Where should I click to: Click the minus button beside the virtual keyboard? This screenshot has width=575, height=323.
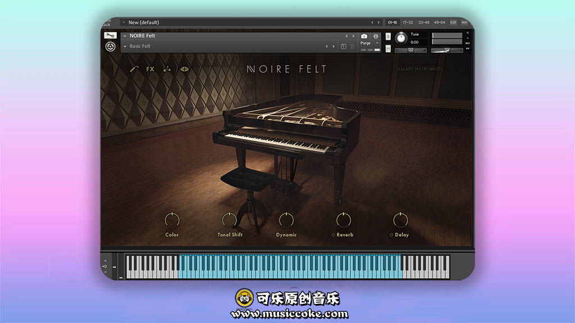pyautogui.click(x=115, y=267)
